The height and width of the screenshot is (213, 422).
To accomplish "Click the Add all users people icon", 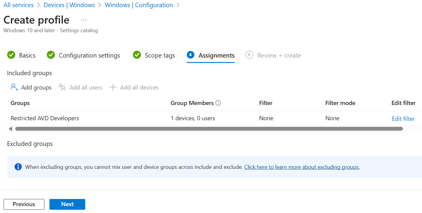I will click(62, 87).
